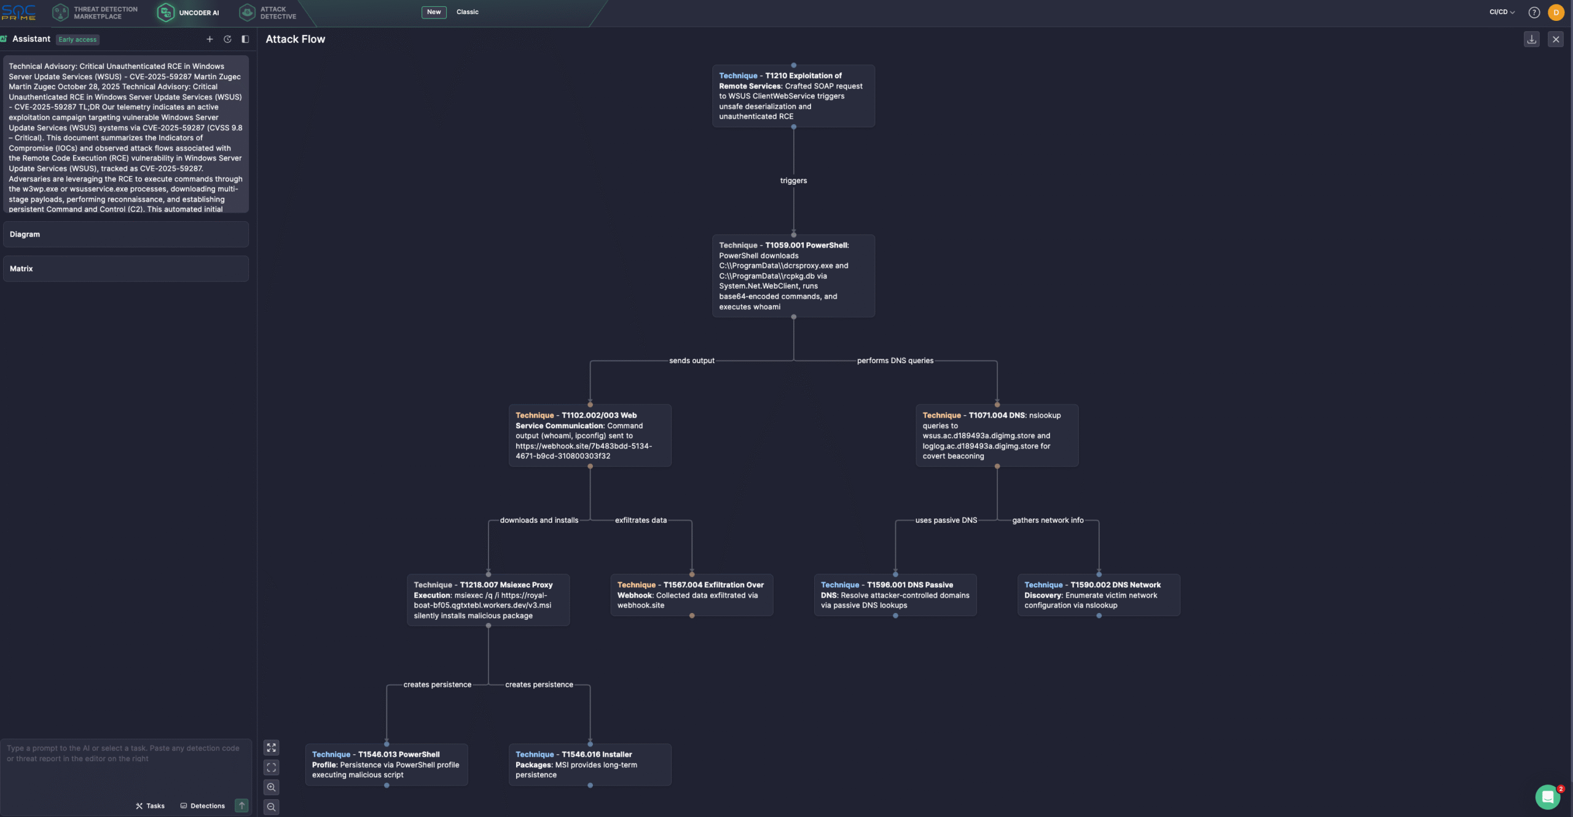Image resolution: width=1573 pixels, height=817 pixels.
Task: Select the Threat Detection Marketplace icon
Action: coord(60,12)
